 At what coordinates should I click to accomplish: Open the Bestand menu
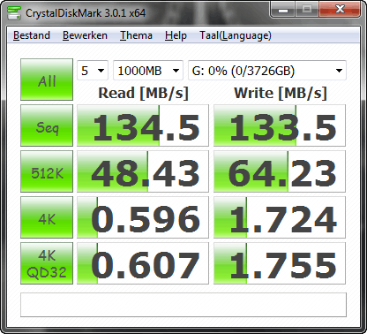(32, 35)
